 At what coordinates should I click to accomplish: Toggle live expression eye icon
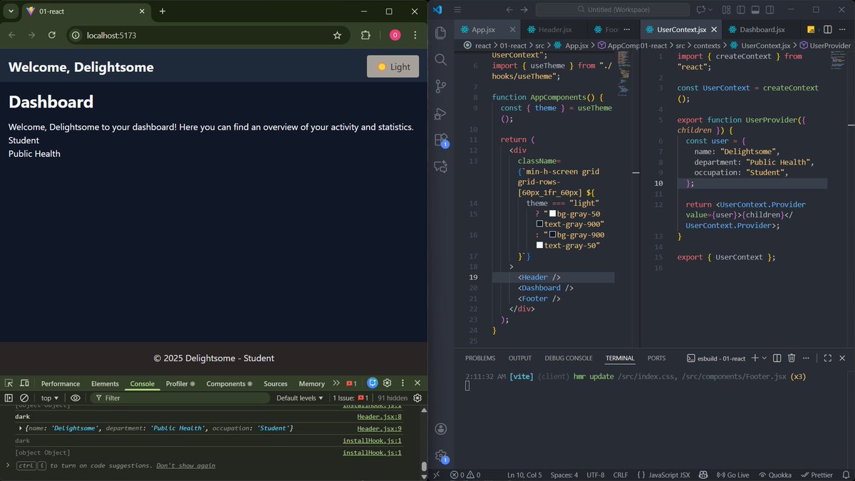pos(75,398)
